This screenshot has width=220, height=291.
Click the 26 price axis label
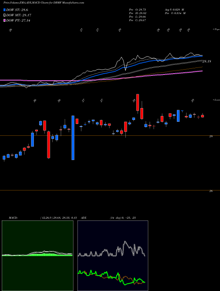pyautogui.click(x=211, y=191)
